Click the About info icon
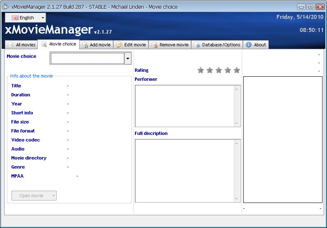This screenshot has height=228, width=327. coord(249,45)
